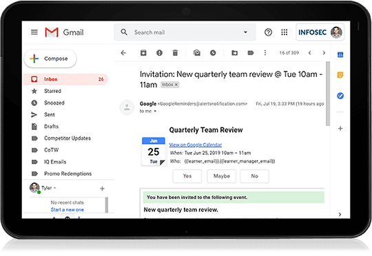Respond No to the invitation
Image resolution: width=372 pixels, height=256 pixels.
[255, 176]
